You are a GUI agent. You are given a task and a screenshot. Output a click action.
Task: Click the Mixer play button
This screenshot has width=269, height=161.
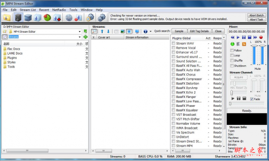[x=238, y=37]
